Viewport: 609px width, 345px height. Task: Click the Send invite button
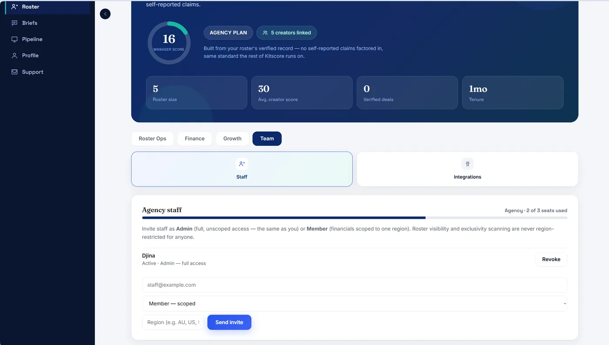229,322
